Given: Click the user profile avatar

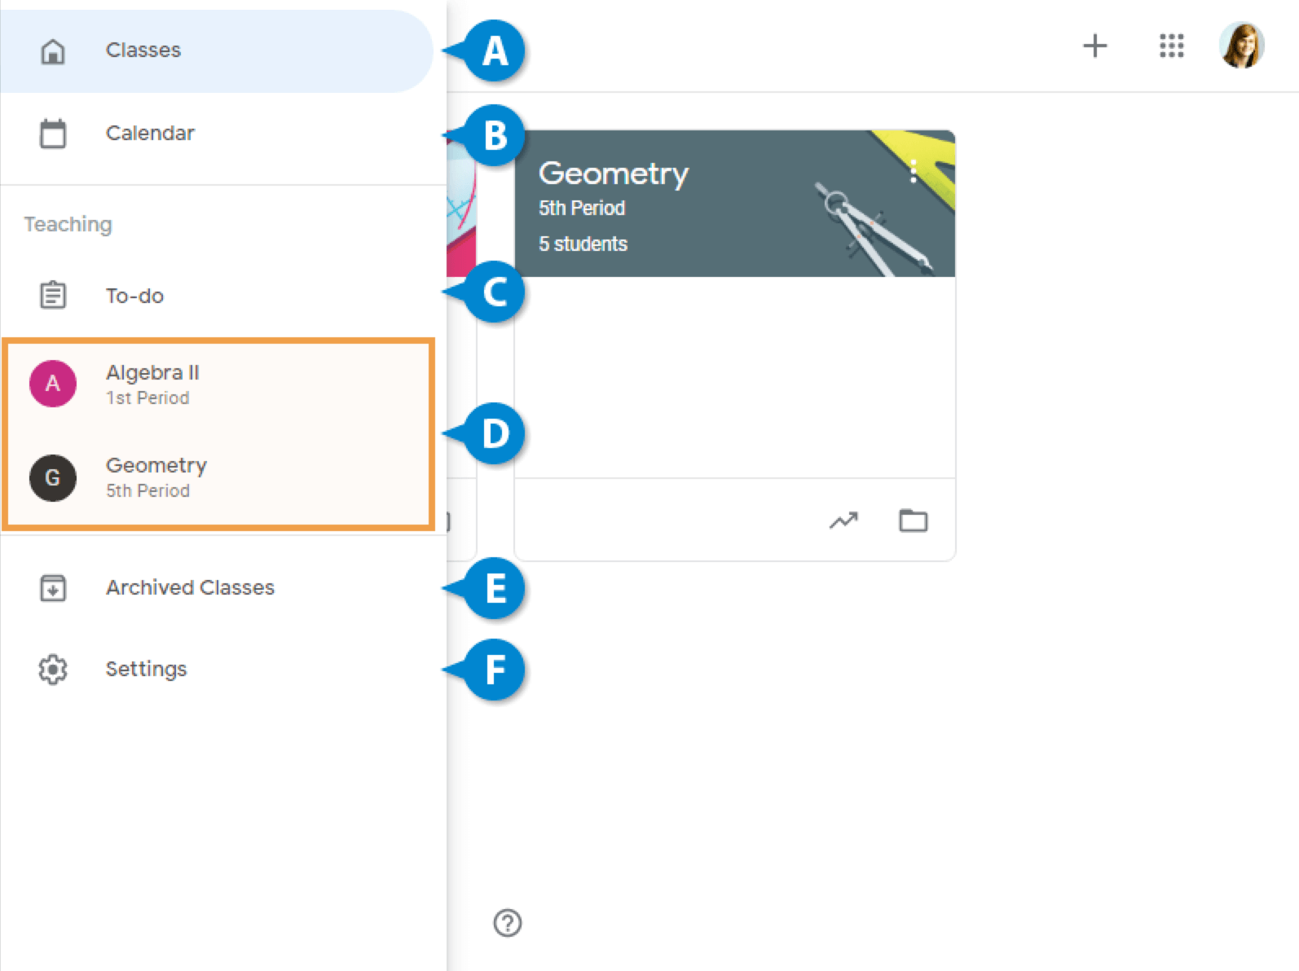Looking at the screenshot, I should [x=1241, y=46].
